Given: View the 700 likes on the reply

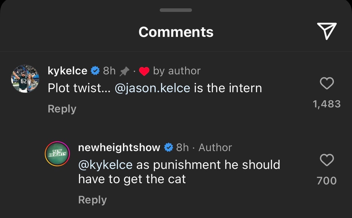Looking at the screenshot, I should [x=327, y=180].
